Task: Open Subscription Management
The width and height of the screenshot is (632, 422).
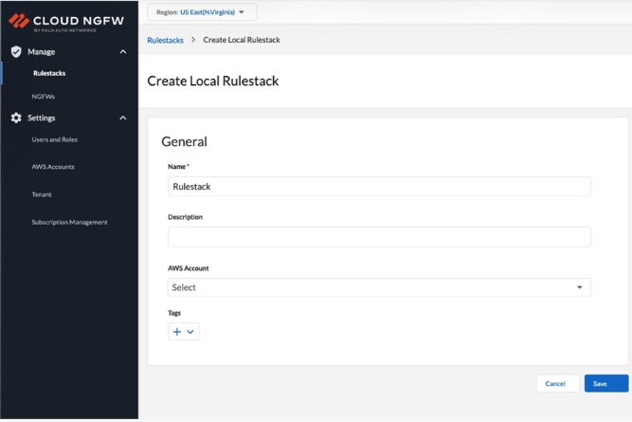Action: (x=69, y=222)
